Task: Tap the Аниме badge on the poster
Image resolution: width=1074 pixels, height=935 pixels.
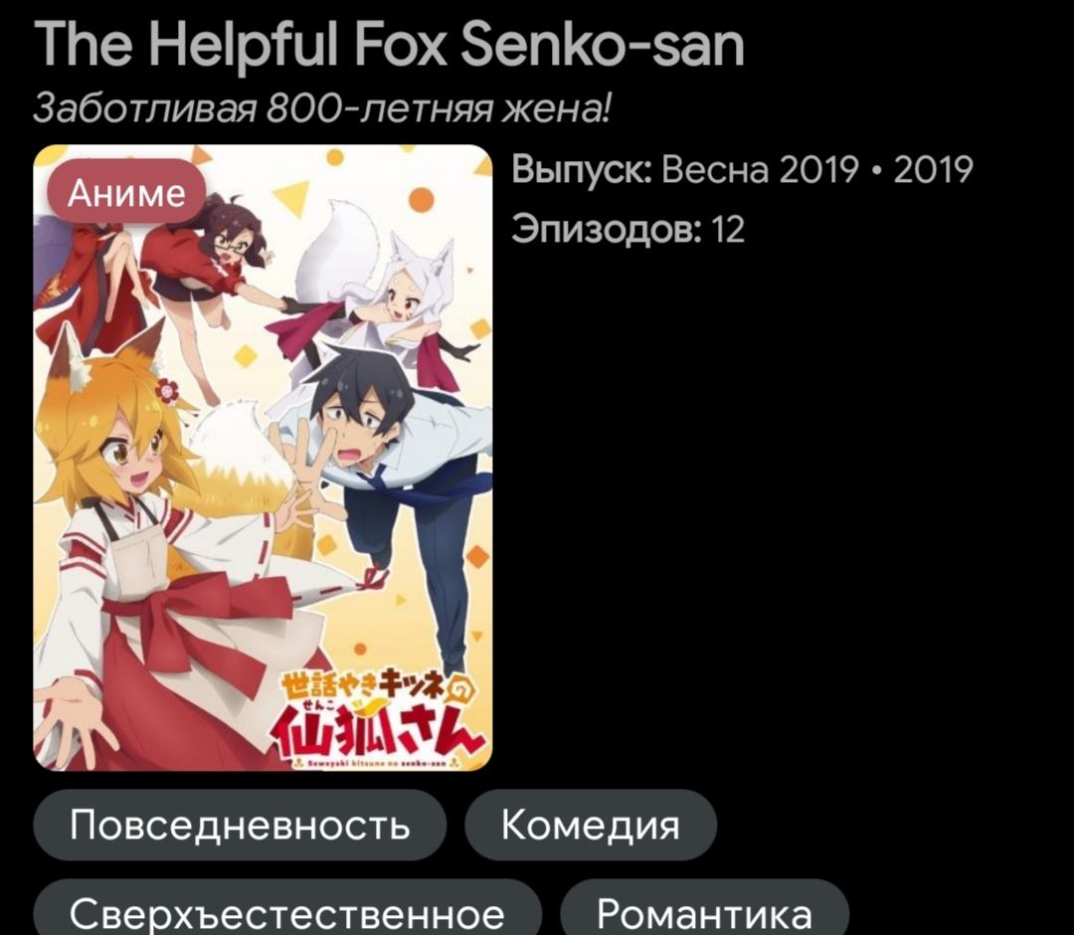Action: 126,193
